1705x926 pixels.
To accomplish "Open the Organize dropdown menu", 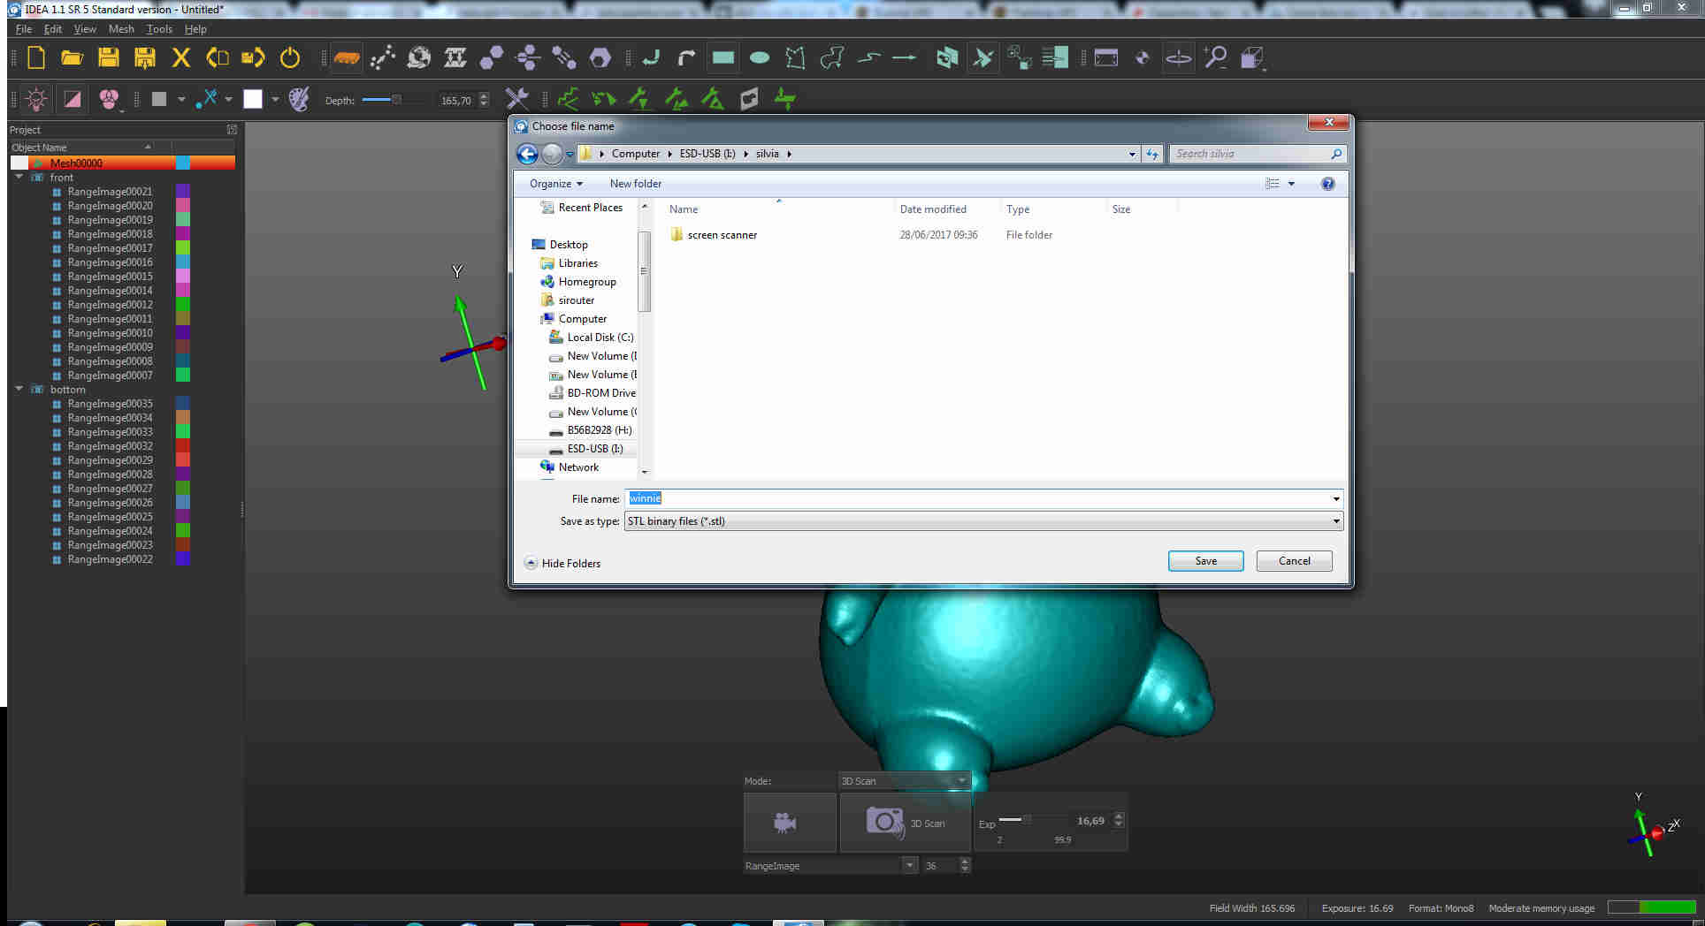I will click(x=555, y=184).
